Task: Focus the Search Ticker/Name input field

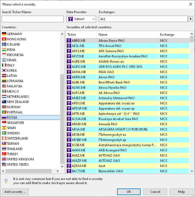Action: point(33,19)
